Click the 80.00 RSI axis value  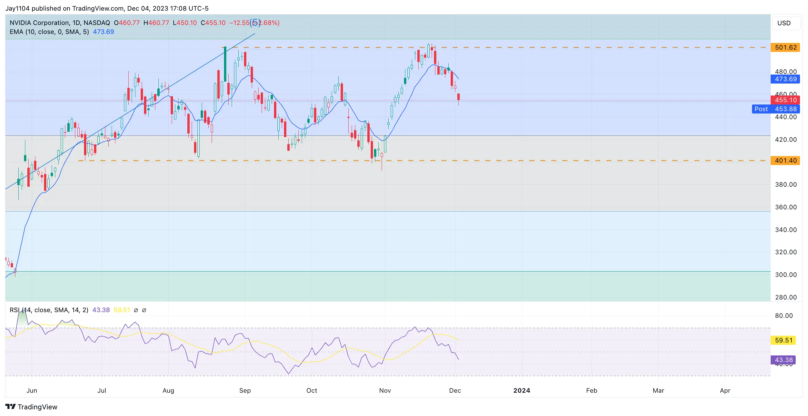[784, 315]
